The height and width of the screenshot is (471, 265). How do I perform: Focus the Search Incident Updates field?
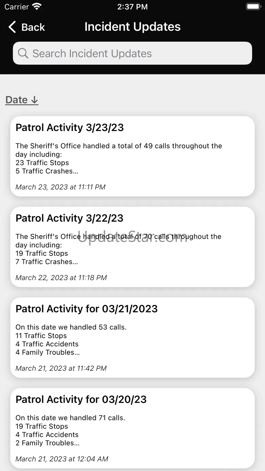132,53
